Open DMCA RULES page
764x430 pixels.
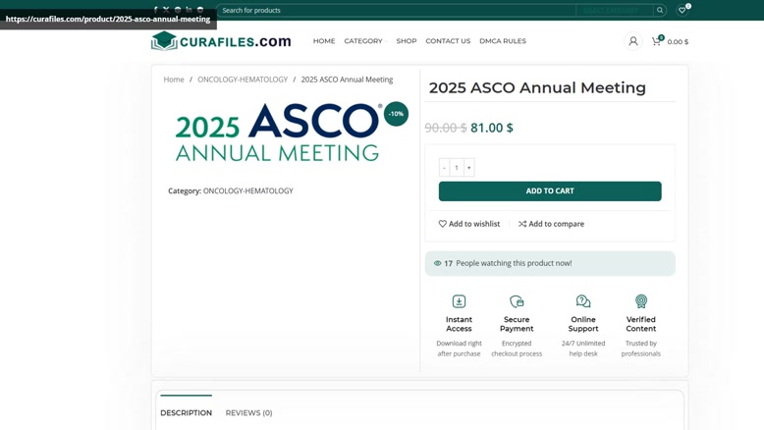pos(503,41)
